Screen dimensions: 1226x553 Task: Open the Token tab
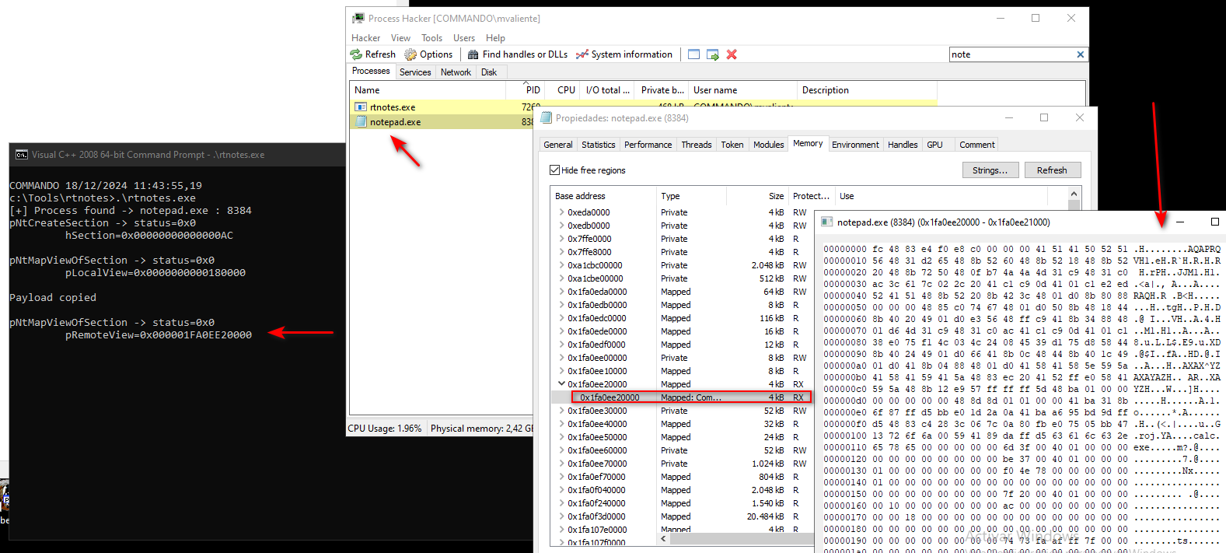pos(732,145)
